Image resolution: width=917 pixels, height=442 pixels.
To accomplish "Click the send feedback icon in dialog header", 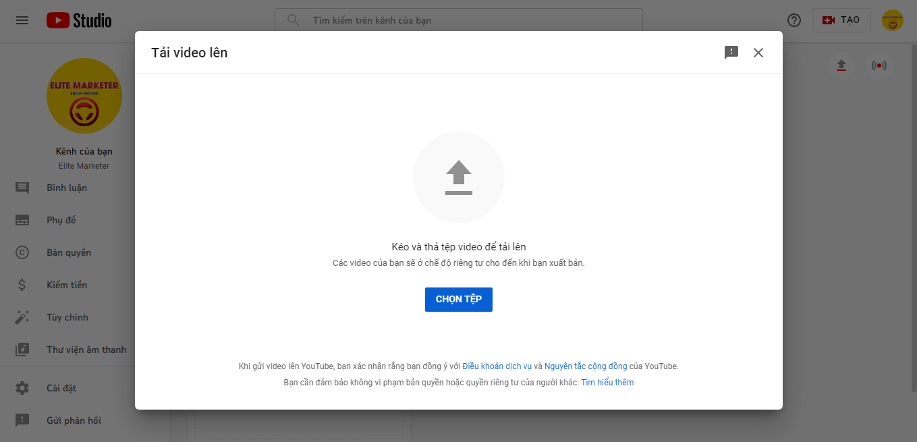I will click(731, 53).
